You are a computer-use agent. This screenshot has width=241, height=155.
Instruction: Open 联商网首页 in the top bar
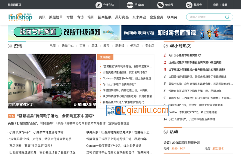pos(14,5)
